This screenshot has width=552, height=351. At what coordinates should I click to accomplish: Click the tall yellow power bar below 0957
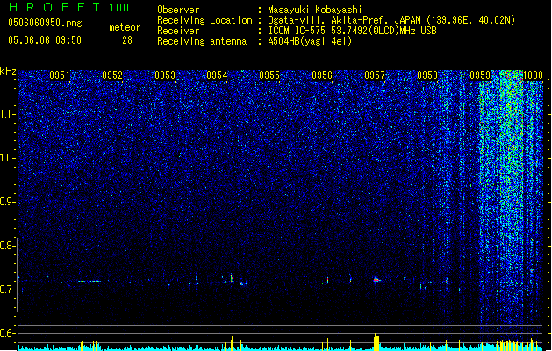click(x=376, y=342)
